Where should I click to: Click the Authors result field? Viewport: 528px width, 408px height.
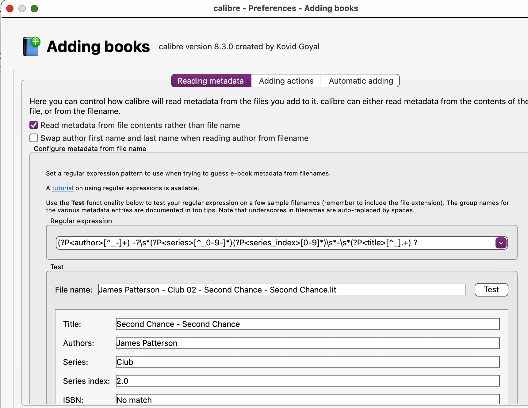pyautogui.click(x=308, y=343)
